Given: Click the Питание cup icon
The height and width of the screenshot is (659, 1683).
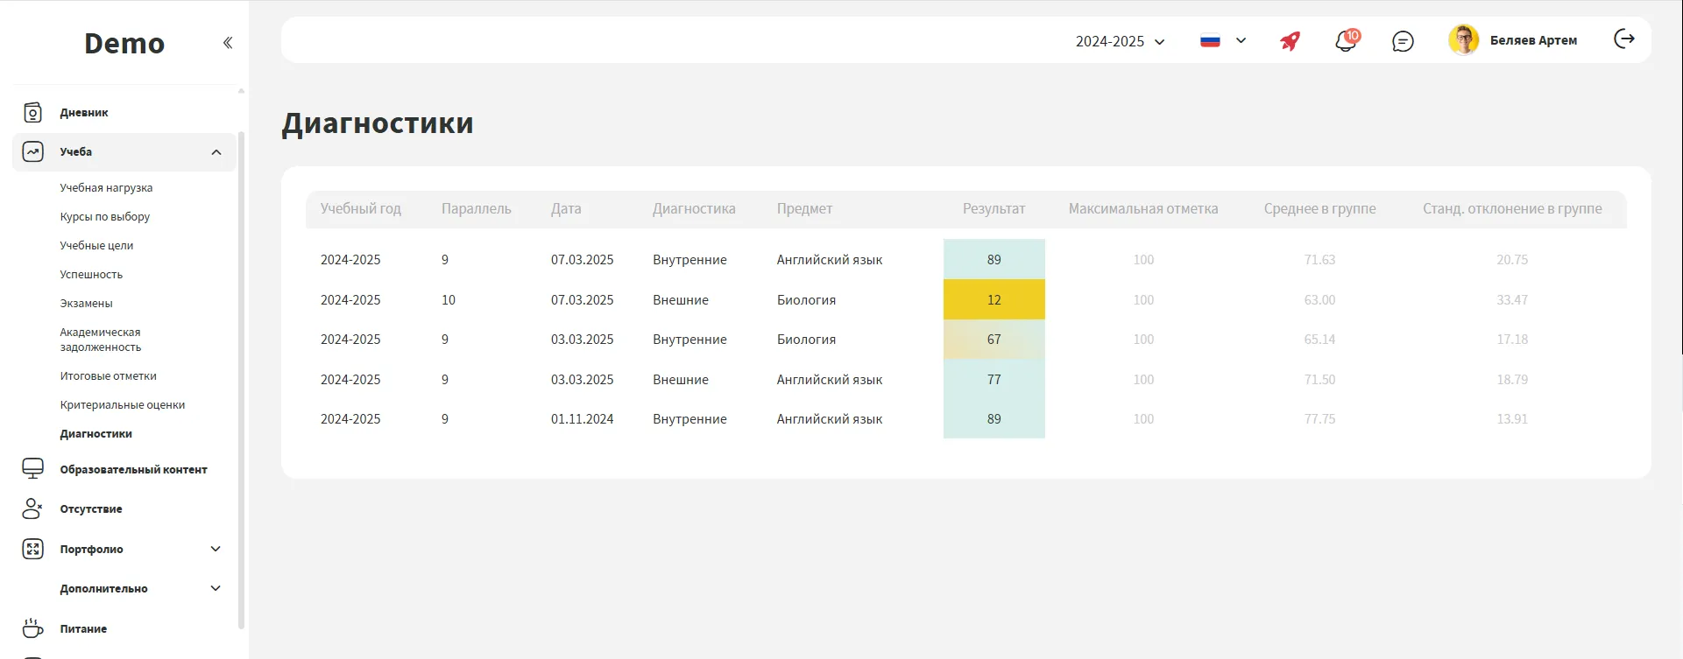Looking at the screenshot, I should 32,628.
